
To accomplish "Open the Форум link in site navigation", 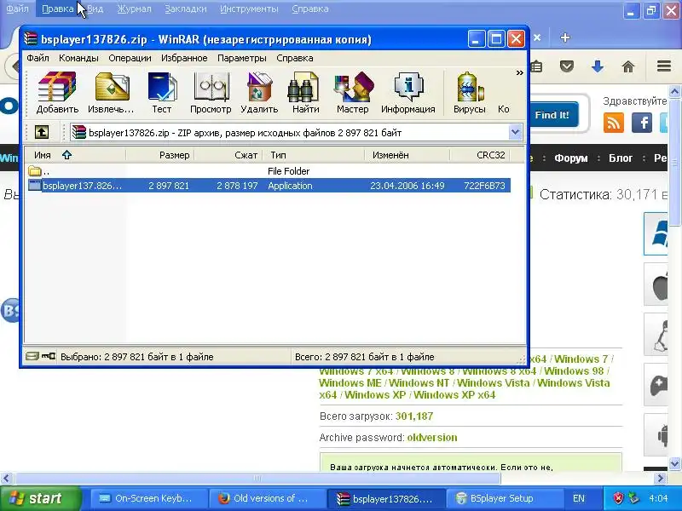I will tap(570, 158).
